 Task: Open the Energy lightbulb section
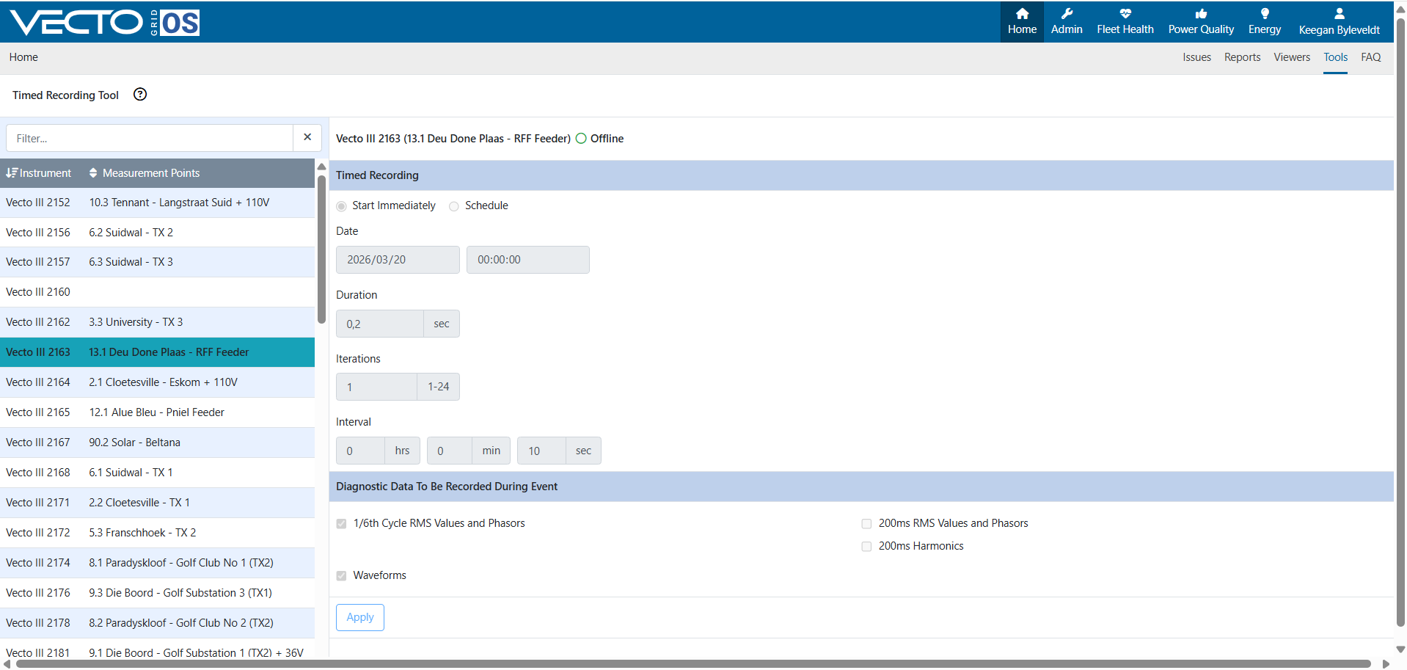pos(1265,22)
